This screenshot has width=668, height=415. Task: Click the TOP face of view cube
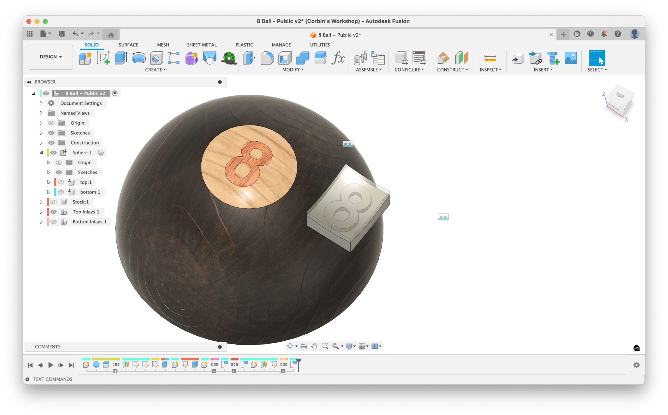click(620, 95)
